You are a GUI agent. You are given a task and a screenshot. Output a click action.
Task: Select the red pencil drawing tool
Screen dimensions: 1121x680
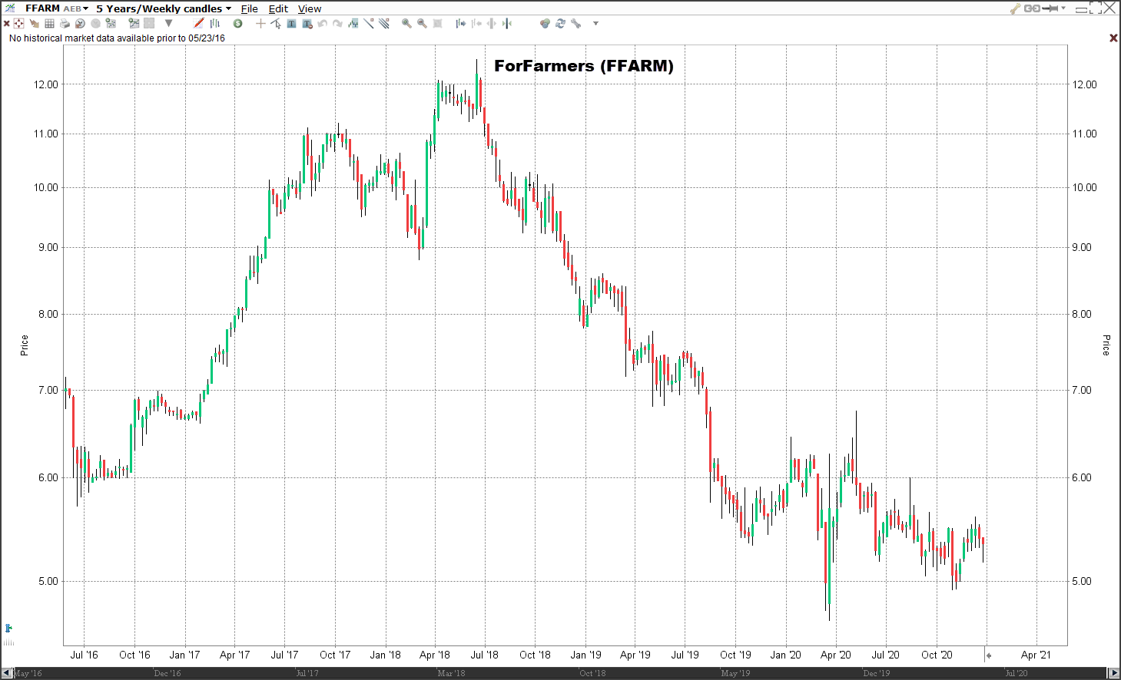coord(199,24)
